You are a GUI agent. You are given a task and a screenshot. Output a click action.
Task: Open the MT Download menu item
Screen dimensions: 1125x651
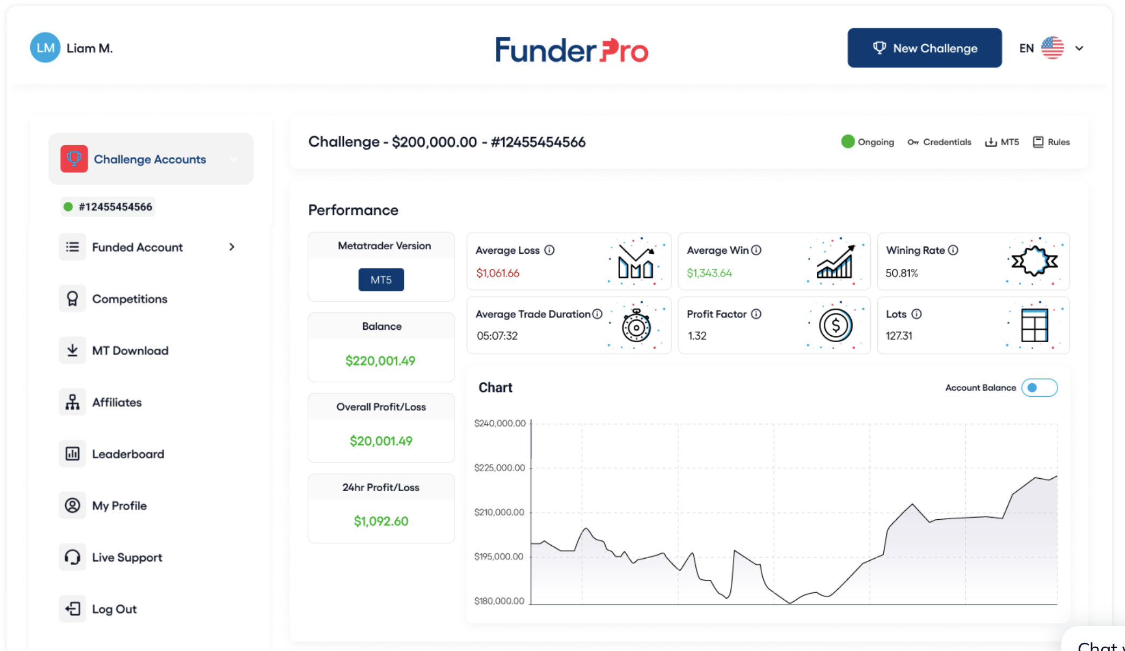coord(130,350)
